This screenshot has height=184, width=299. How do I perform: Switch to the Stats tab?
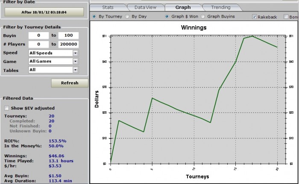pyautogui.click(x=108, y=7)
